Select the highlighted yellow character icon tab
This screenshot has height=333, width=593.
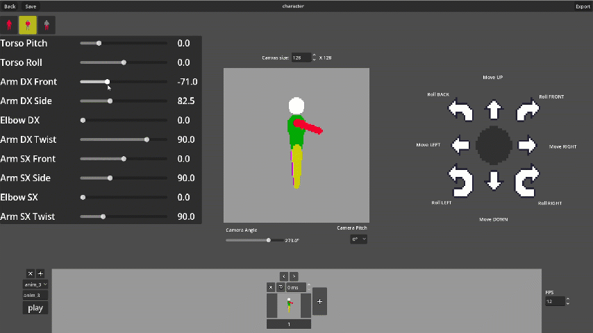(x=28, y=25)
